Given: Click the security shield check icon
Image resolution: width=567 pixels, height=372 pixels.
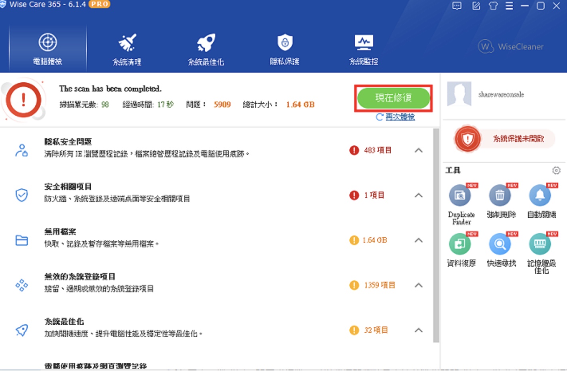Looking at the screenshot, I should coord(22,195).
